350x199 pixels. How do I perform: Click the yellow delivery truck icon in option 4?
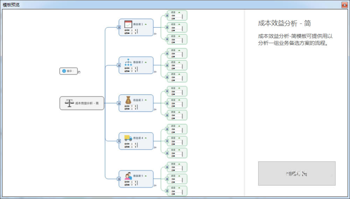pos(128,138)
